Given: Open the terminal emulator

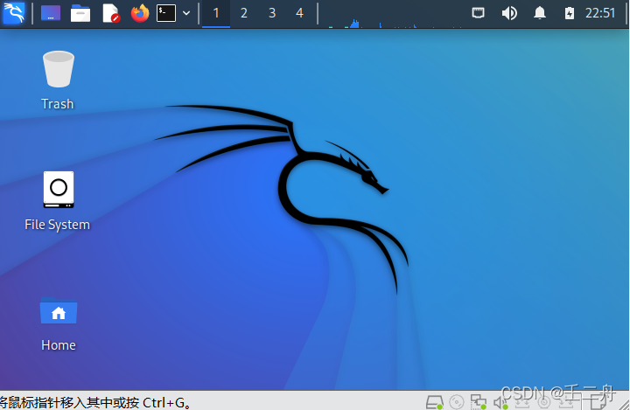Looking at the screenshot, I should pos(166,13).
